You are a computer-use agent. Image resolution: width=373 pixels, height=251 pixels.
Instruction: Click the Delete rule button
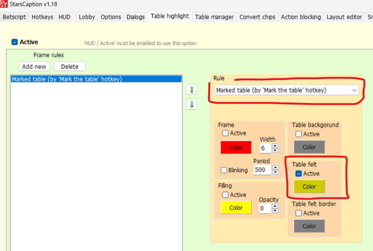click(70, 66)
